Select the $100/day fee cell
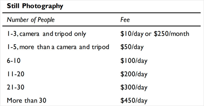This screenshot has width=204, height=106. [134, 61]
